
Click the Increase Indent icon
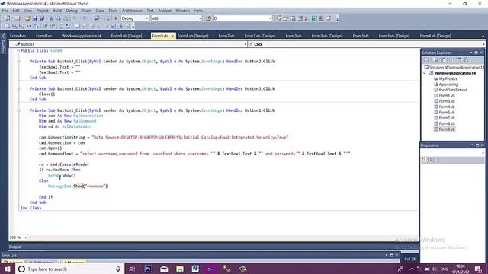[53, 26]
